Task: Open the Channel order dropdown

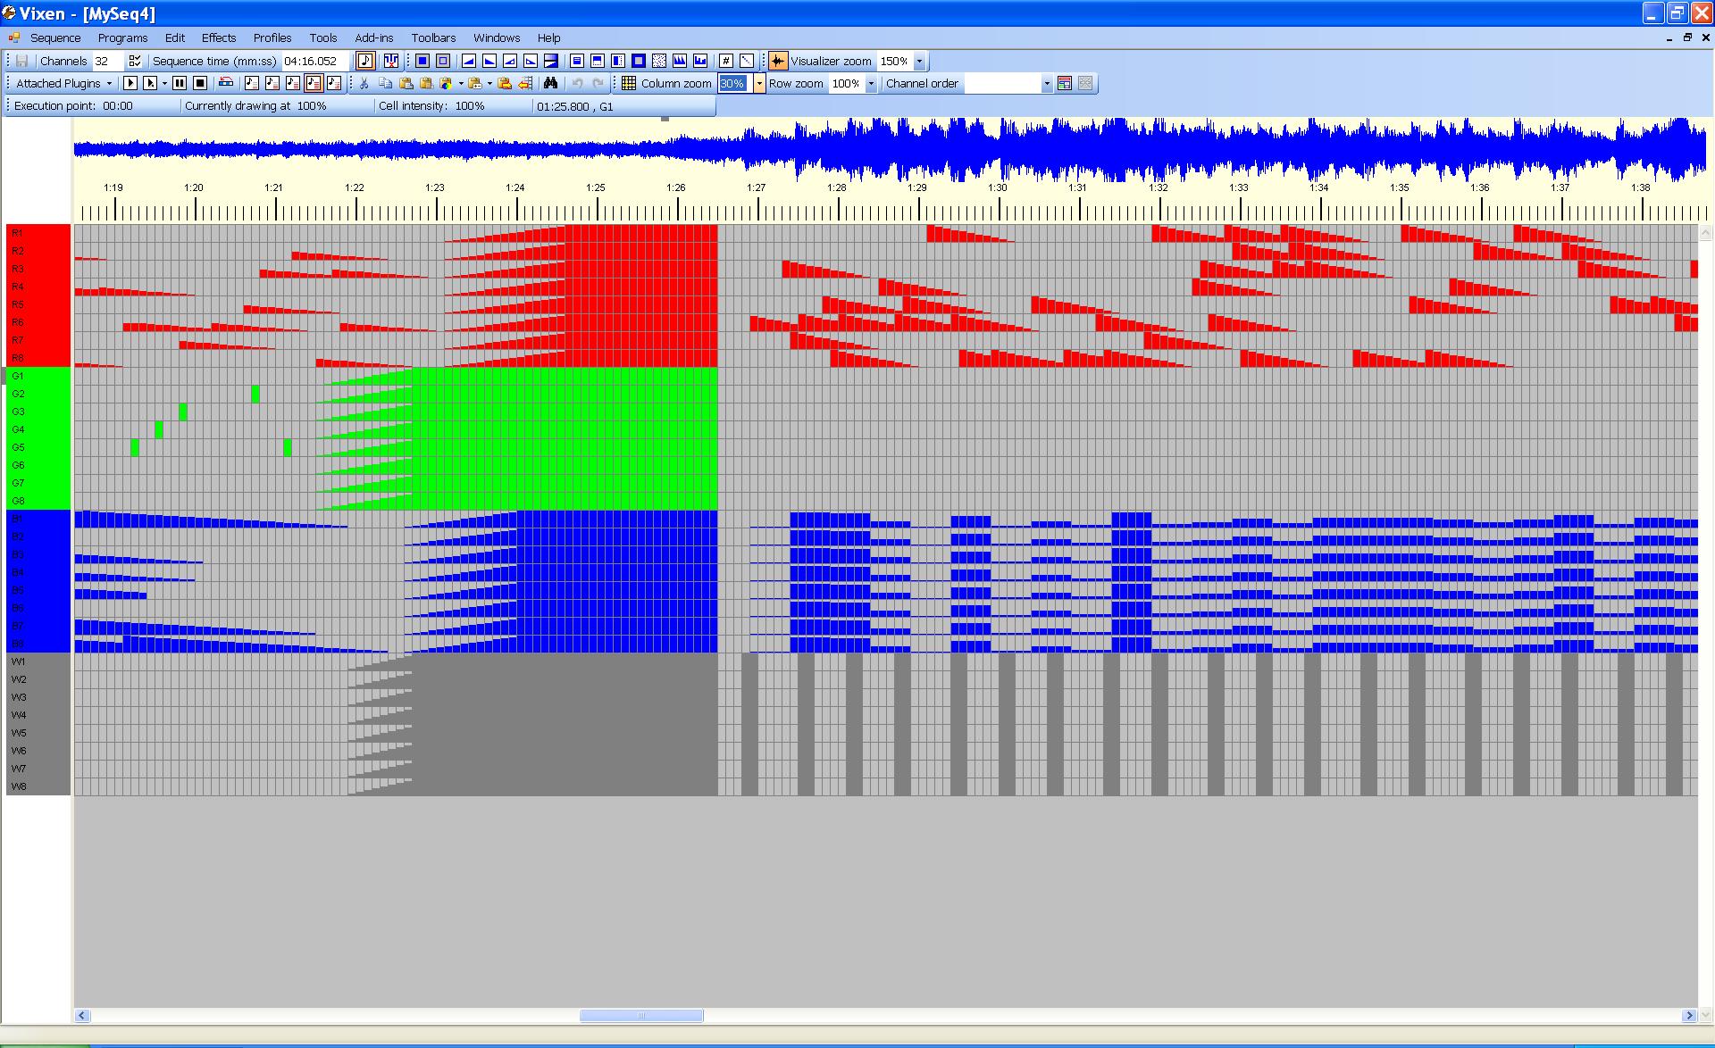Action: (1047, 83)
